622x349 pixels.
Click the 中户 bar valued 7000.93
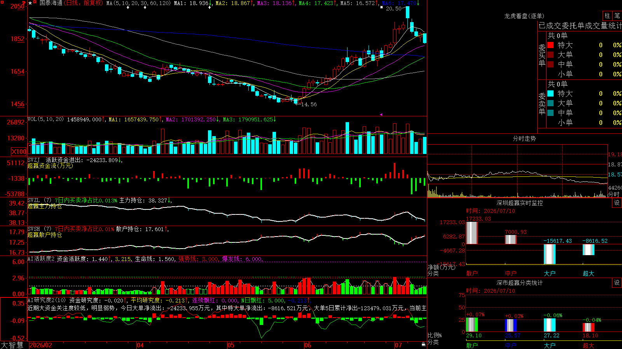pos(511,240)
